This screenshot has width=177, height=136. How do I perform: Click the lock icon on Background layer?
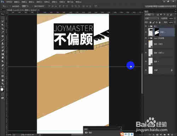coord(172,70)
